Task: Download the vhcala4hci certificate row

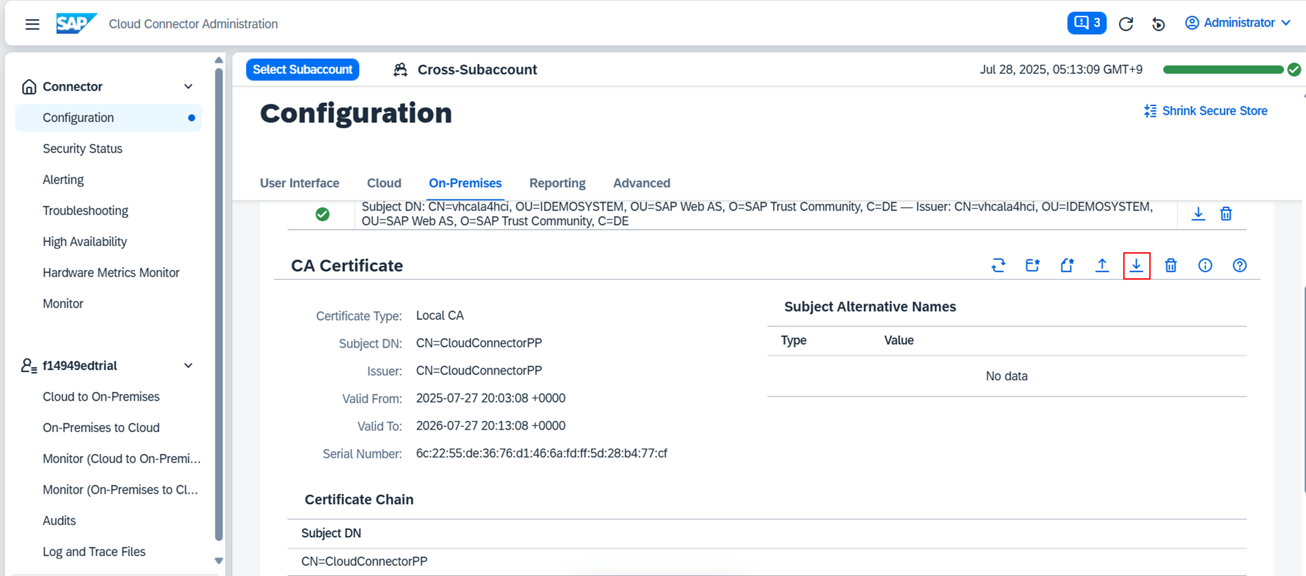Action: point(1198,214)
